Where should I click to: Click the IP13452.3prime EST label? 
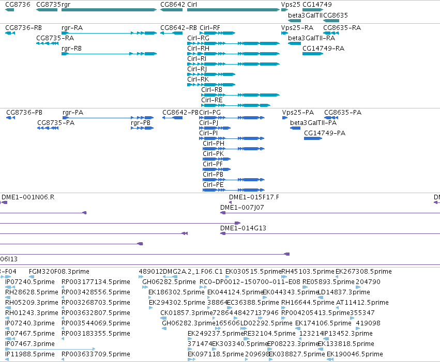(348, 334)
